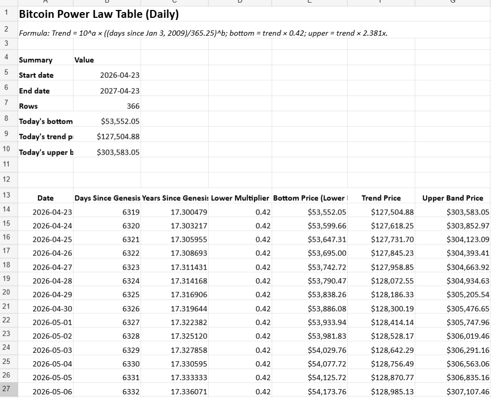Select upper band price $305,476.65

(453, 307)
